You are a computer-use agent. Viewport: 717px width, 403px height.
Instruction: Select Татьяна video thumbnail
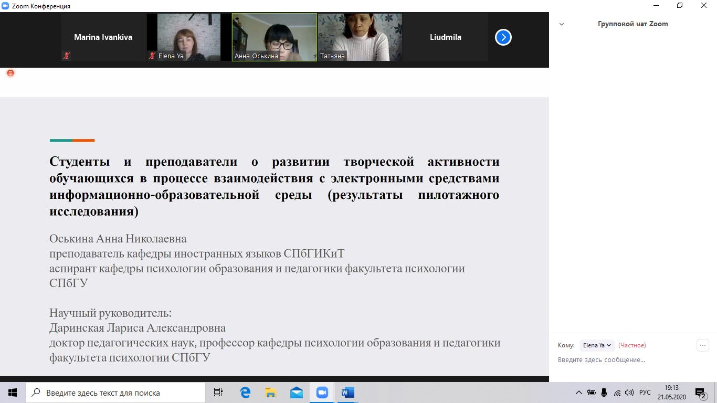click(360, 37)
